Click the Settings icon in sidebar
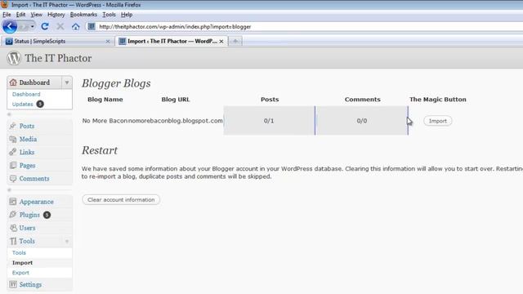The image size is (523, 294). [x=13, y=285]
